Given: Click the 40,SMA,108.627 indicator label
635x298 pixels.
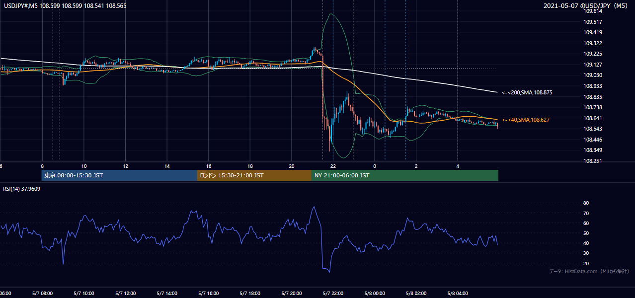Looking at the screenshot, I should [526, 120].
